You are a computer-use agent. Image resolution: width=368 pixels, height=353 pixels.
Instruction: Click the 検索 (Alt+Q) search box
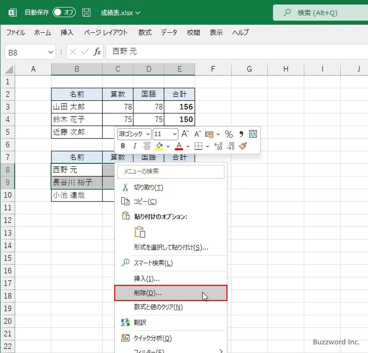tap(320, 13)
